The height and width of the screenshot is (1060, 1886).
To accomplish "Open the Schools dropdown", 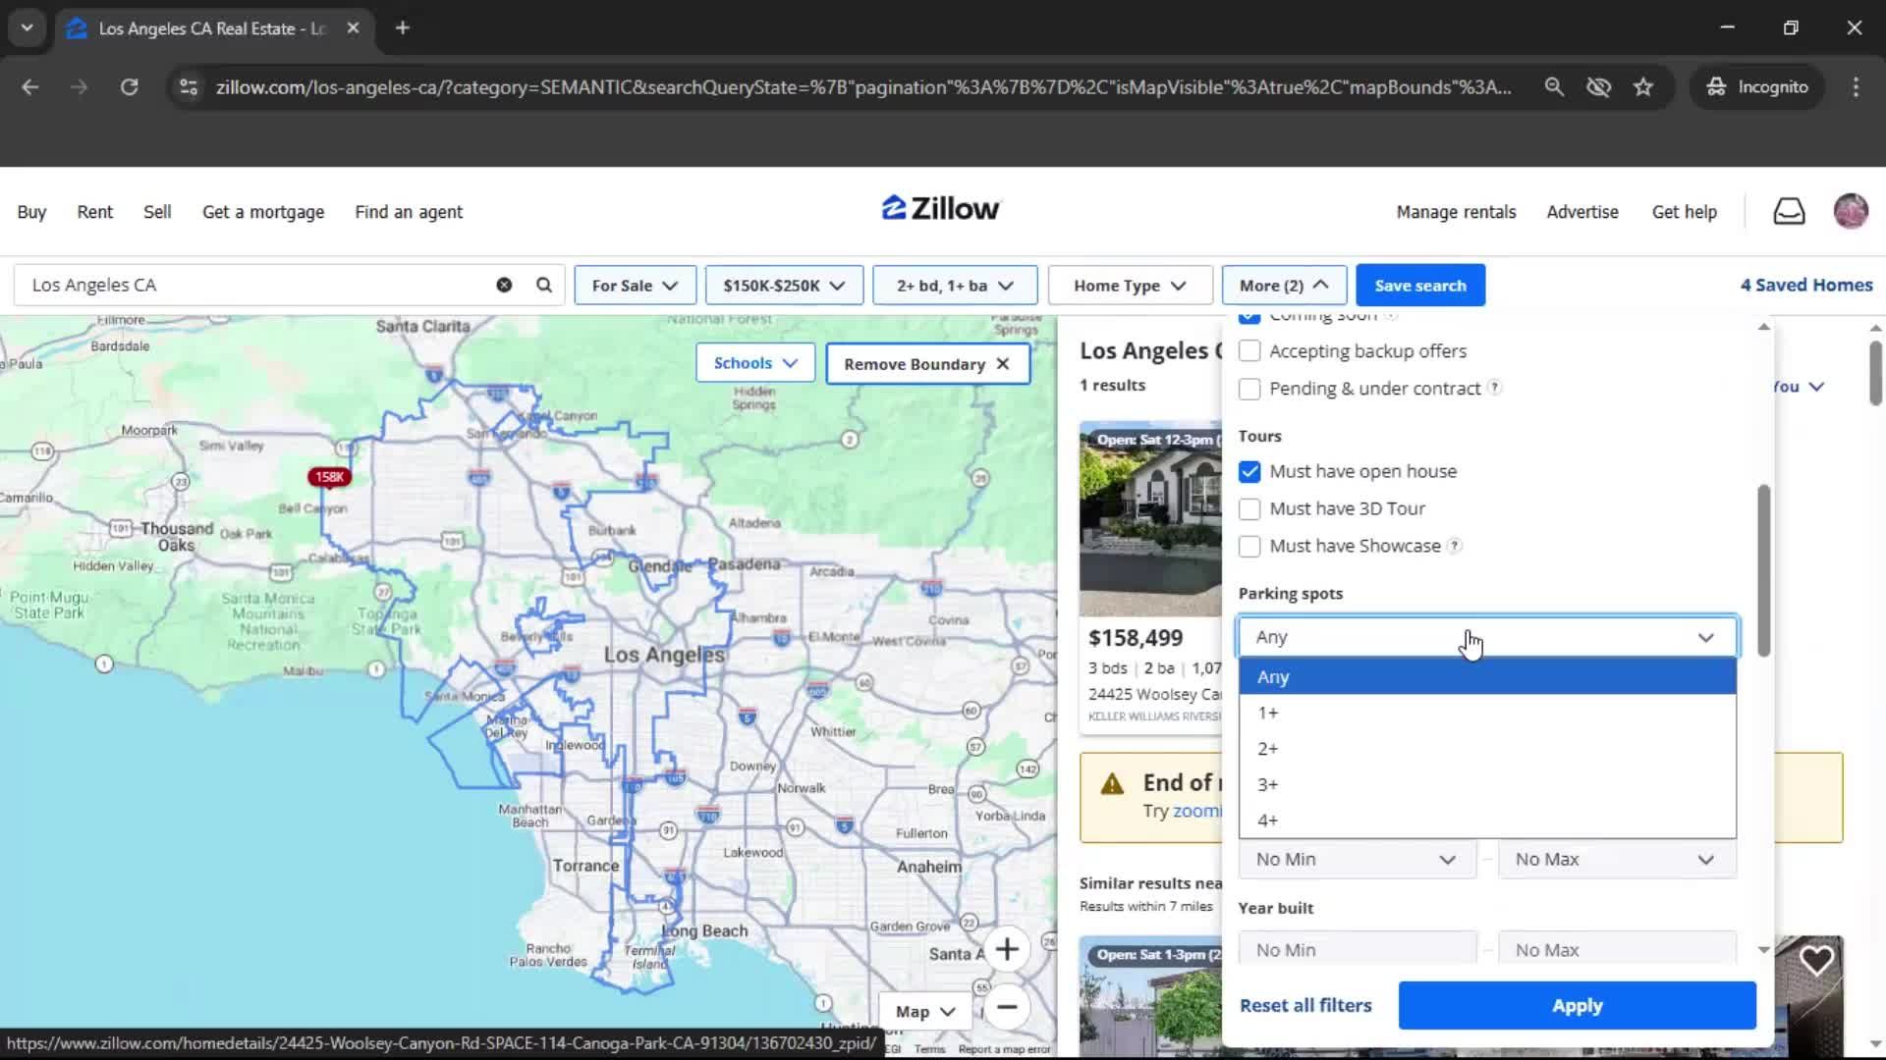I will 754,362.
